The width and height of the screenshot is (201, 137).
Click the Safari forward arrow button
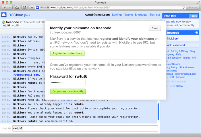(10, 7)
